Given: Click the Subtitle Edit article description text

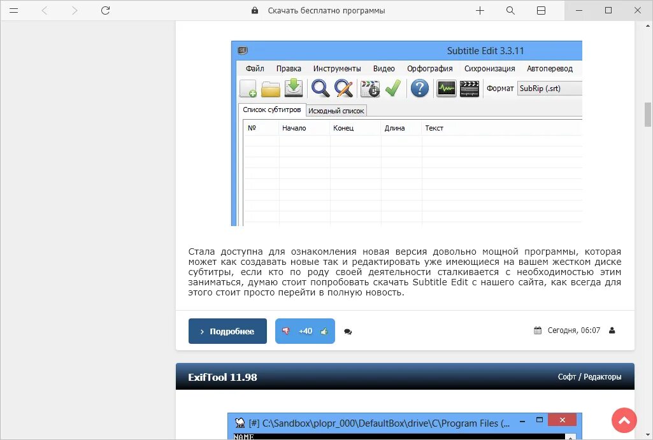Looking at the screenshot, I should [405, 272].
